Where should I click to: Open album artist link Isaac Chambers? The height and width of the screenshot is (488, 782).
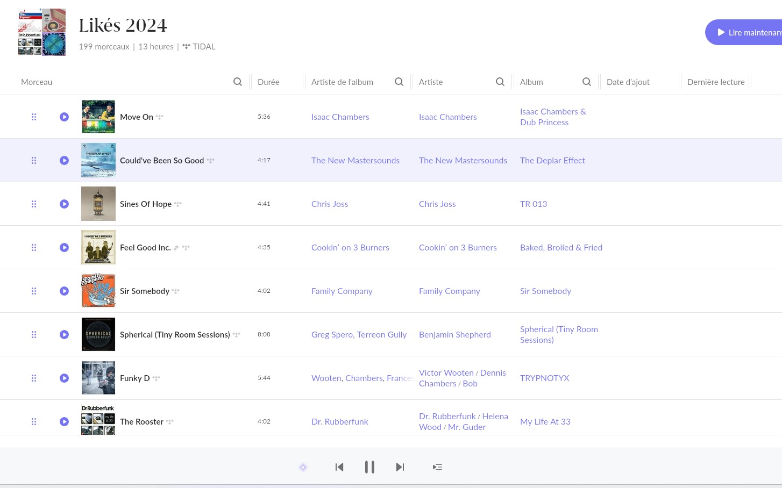point(340,117)
